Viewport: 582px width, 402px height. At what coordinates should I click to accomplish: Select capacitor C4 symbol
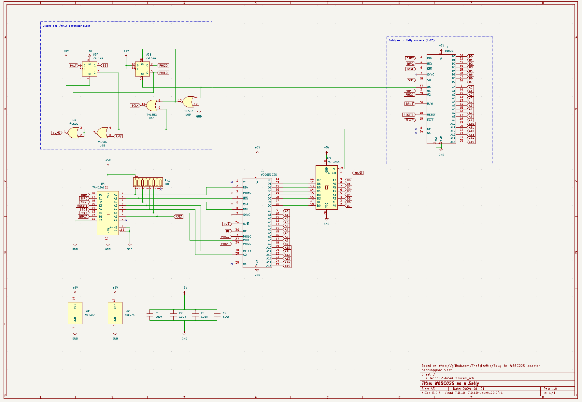tap(217, 315)
